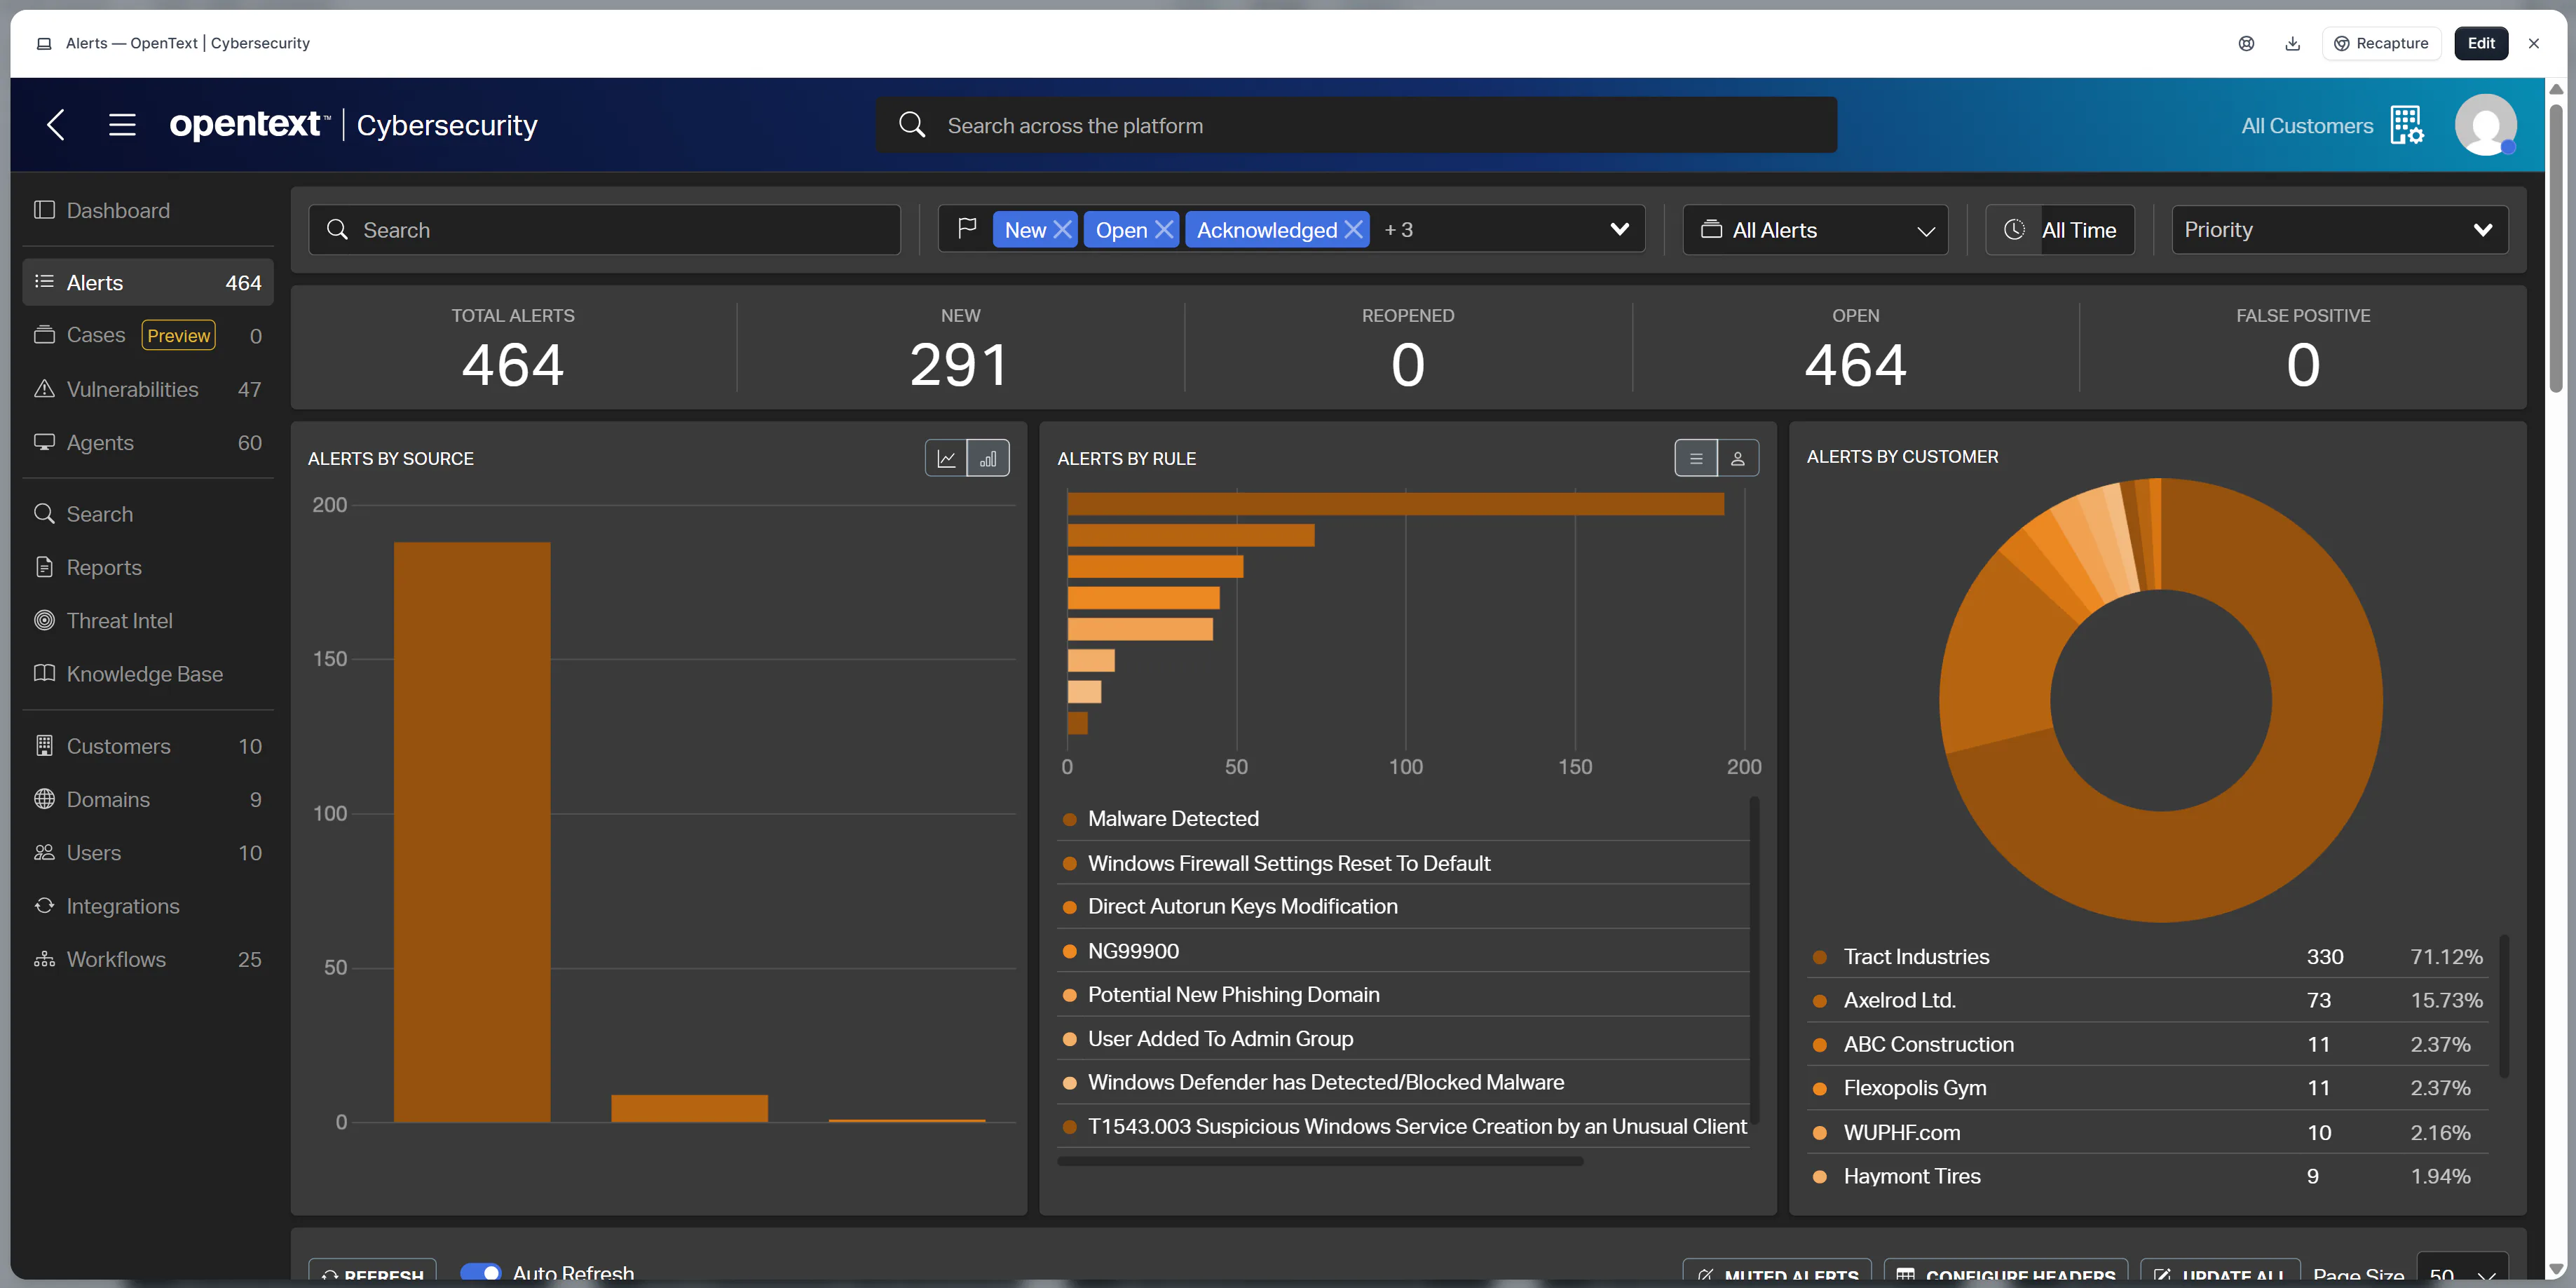Click the Tract Industries legend swatch
The height and width of the screenshot is (1288, 2576).
1820,957
